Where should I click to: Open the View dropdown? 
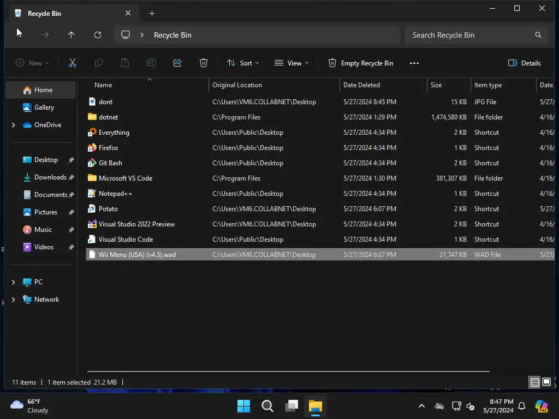[x=292, y=63]
